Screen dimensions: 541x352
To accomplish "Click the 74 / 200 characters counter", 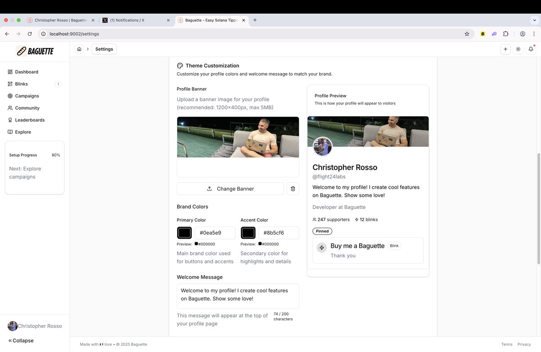I will tap(283, 316).
